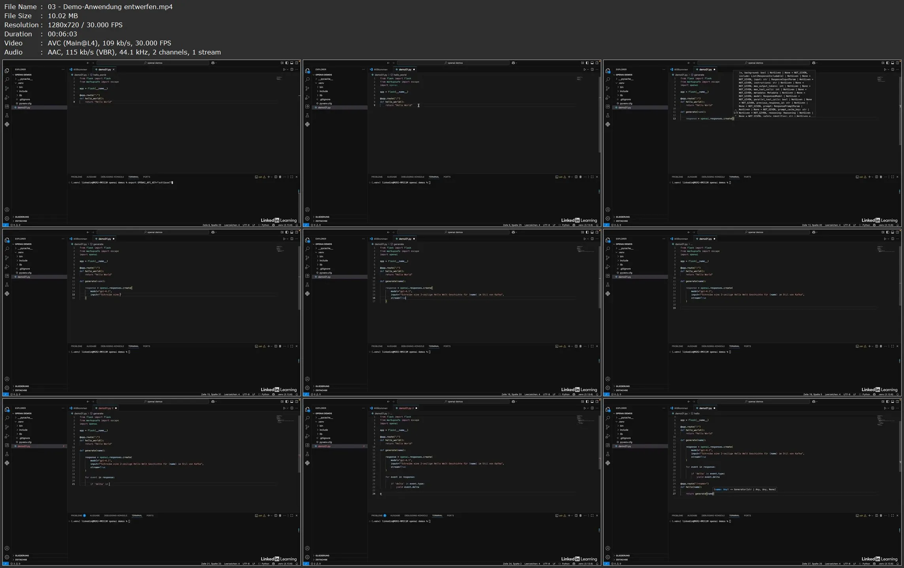The height and width of the screenshot is (568, 904).
Task: Open Testing flask icon in center frame
Action: click(x=307, y=285)
